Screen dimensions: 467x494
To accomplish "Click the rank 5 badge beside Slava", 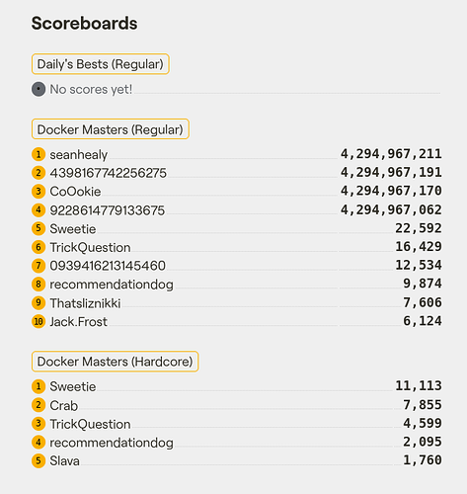I will click(39, 460).
